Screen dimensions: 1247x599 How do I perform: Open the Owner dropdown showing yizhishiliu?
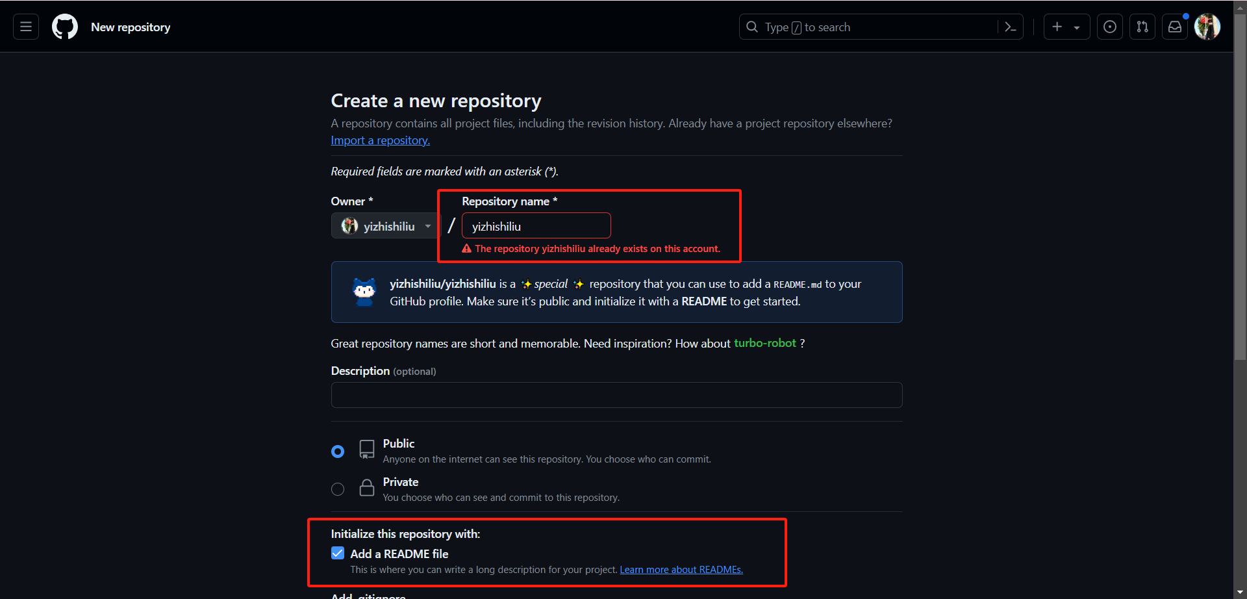[x=386, y=225]
